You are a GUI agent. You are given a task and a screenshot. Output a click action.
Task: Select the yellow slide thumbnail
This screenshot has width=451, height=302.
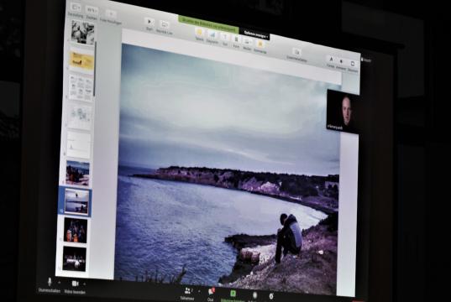[x=81, y=60]
